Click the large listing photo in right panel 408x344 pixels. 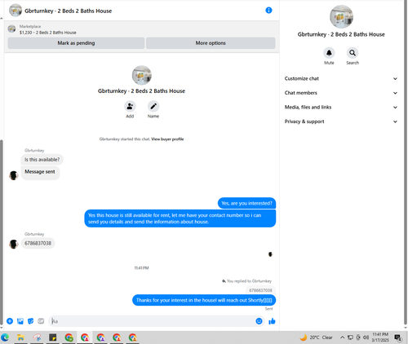[x=341, y=16]
